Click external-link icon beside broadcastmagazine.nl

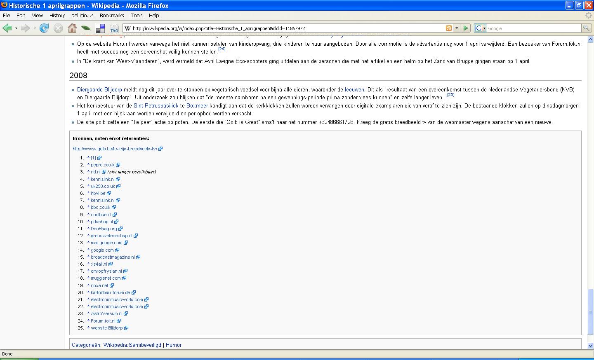[138, 257]
